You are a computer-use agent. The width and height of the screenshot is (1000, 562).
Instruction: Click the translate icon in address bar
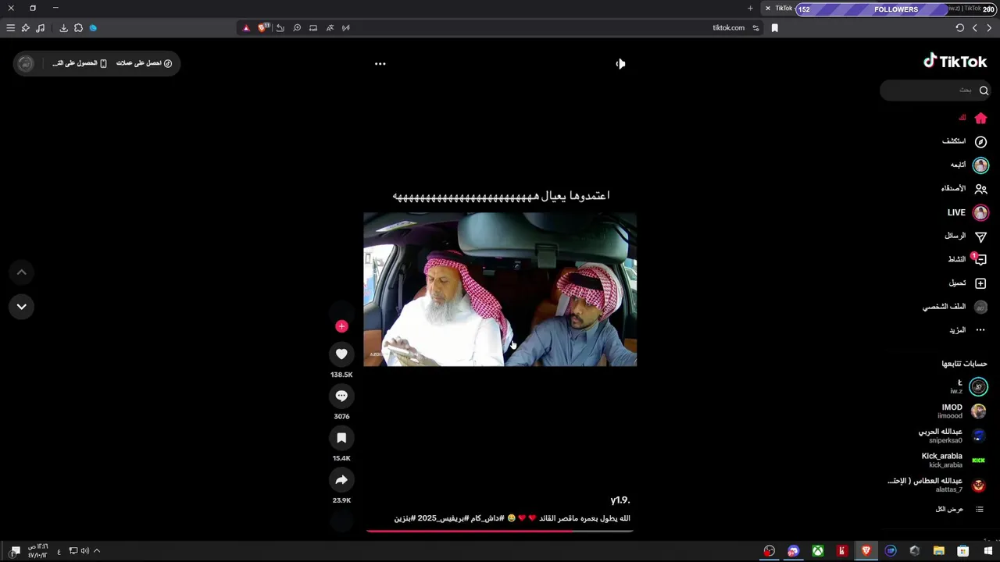point(330,28)
